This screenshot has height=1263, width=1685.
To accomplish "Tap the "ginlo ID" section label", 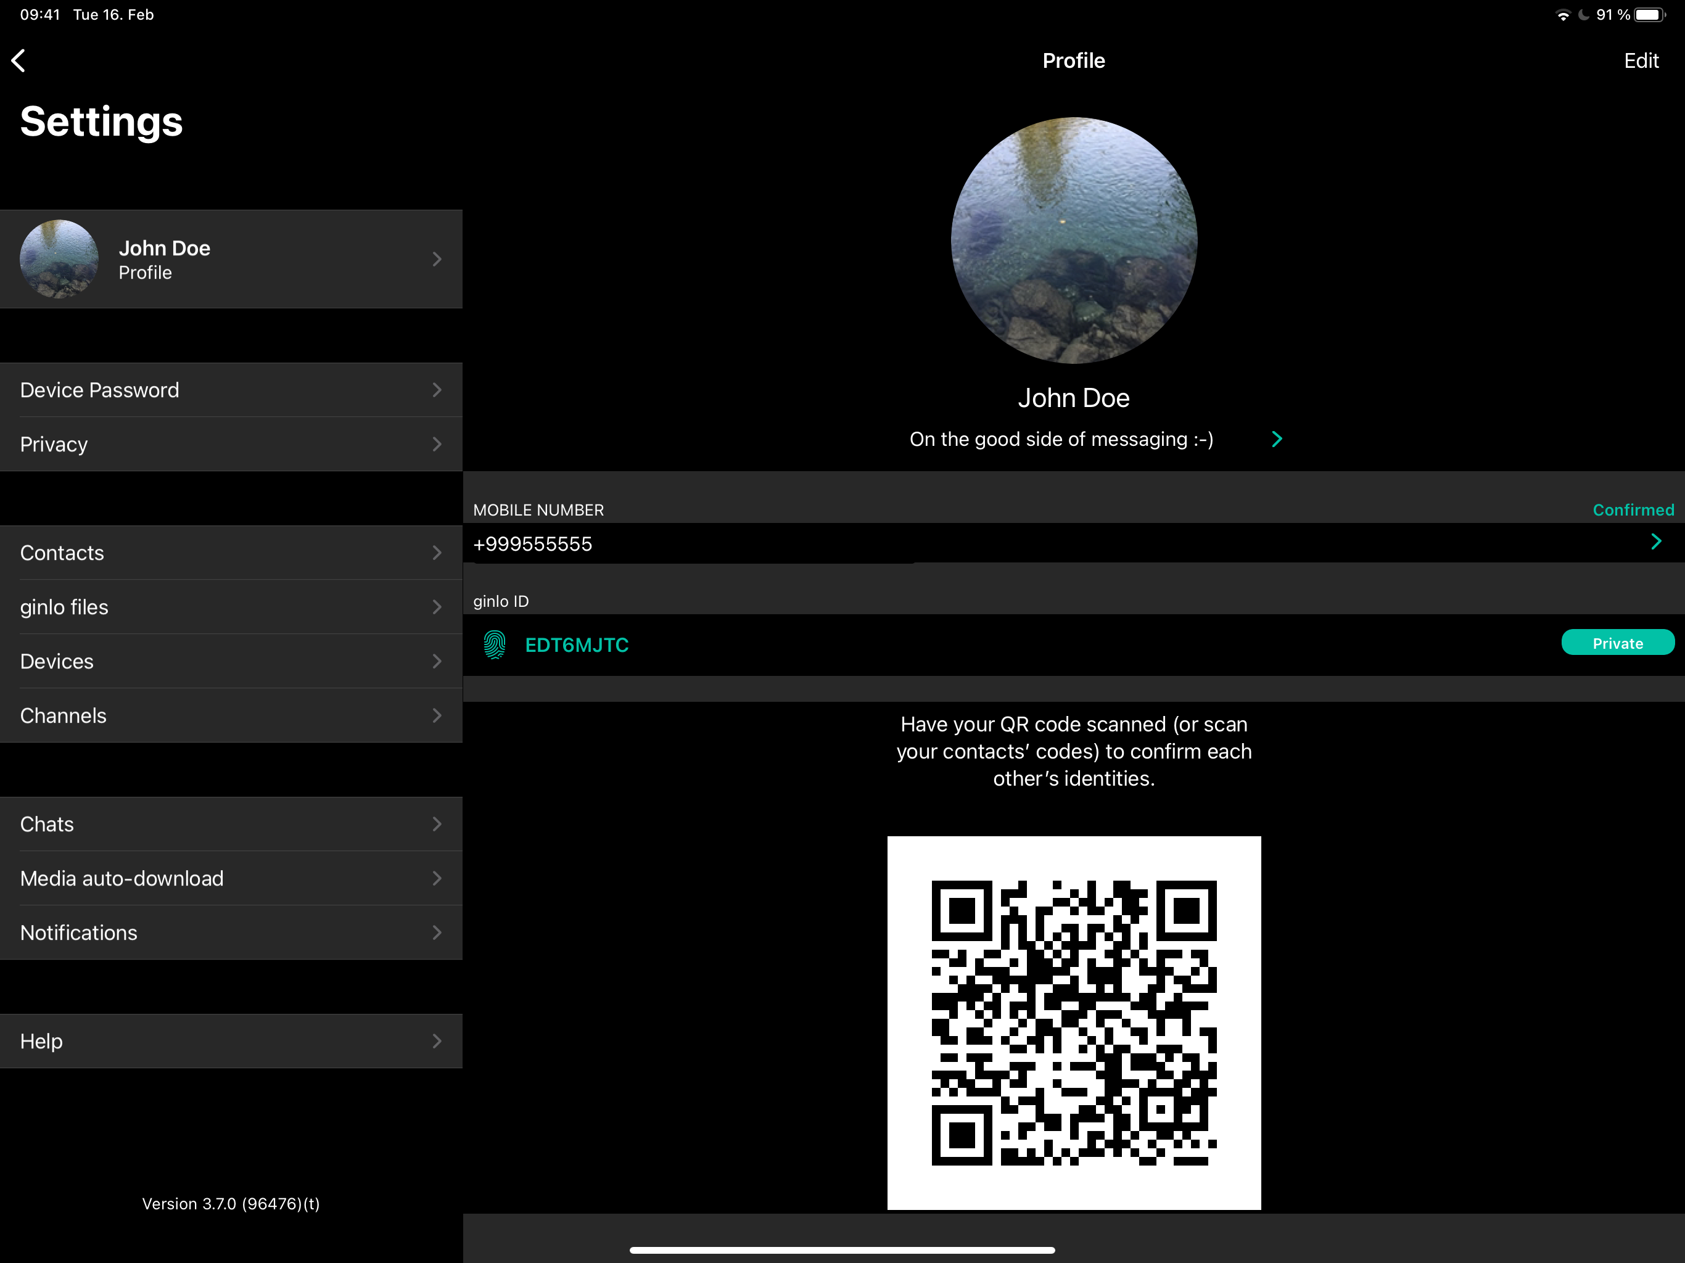I will pyautogui.click(x=500, y=601).
